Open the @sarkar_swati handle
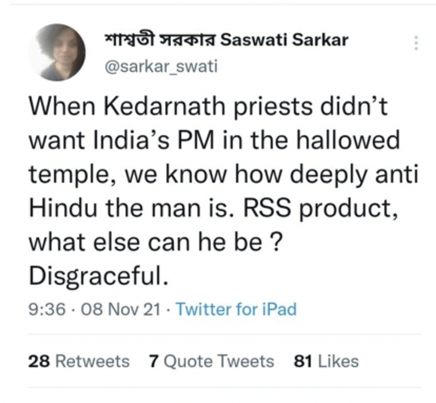The width and height of the screenshot is (436, 403). coord(161,67)
